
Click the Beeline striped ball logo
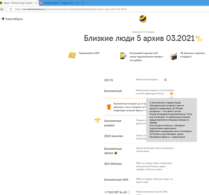pos(143,19)
